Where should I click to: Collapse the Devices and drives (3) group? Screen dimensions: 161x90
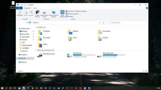[x=36, y=50]
